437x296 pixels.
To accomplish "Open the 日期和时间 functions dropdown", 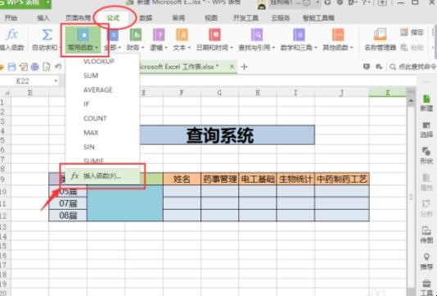I will (x=214, y=40).
